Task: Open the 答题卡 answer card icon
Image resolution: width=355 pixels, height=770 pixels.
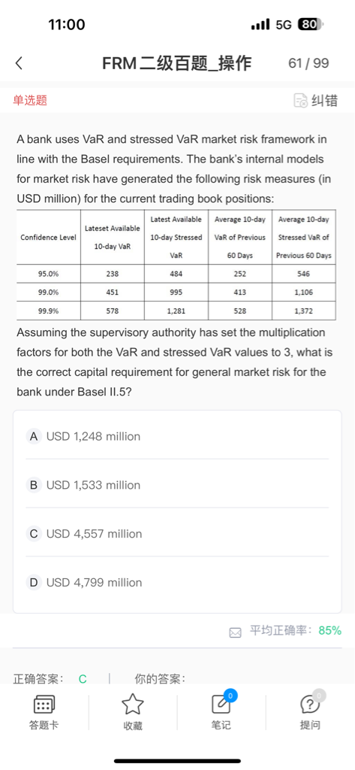Action: click(44, 705)
